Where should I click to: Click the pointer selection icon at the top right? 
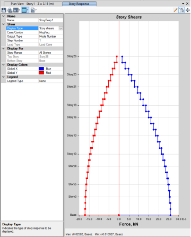[181, 10]
